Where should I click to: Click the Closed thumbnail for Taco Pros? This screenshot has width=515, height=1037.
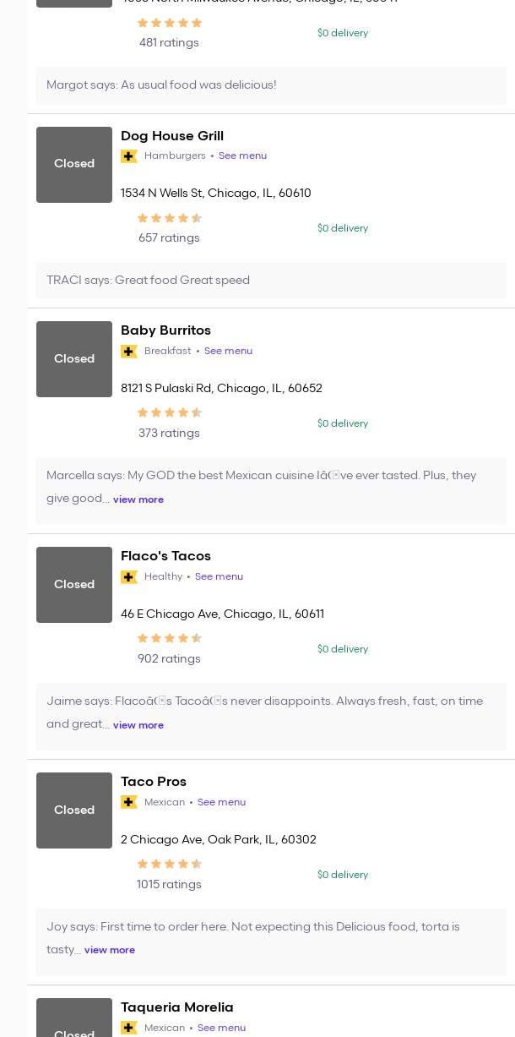(74, 810)
